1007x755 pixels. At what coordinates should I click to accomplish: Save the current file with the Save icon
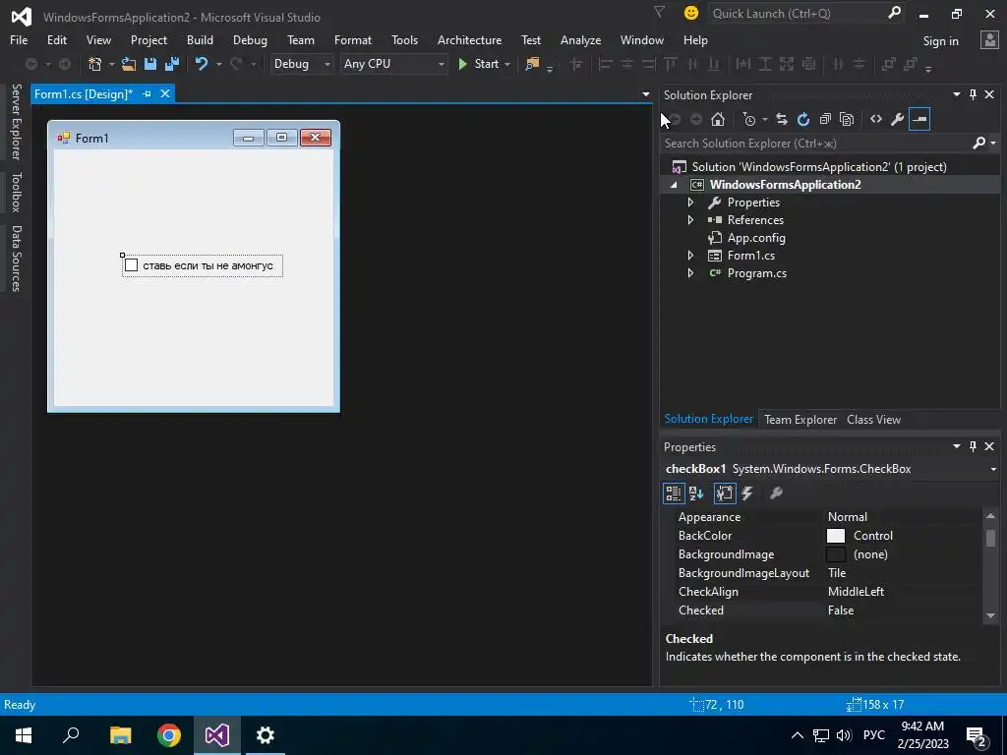point(150,64)
